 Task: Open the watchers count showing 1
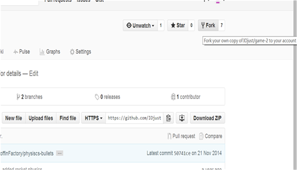click(x=161, y=25)
